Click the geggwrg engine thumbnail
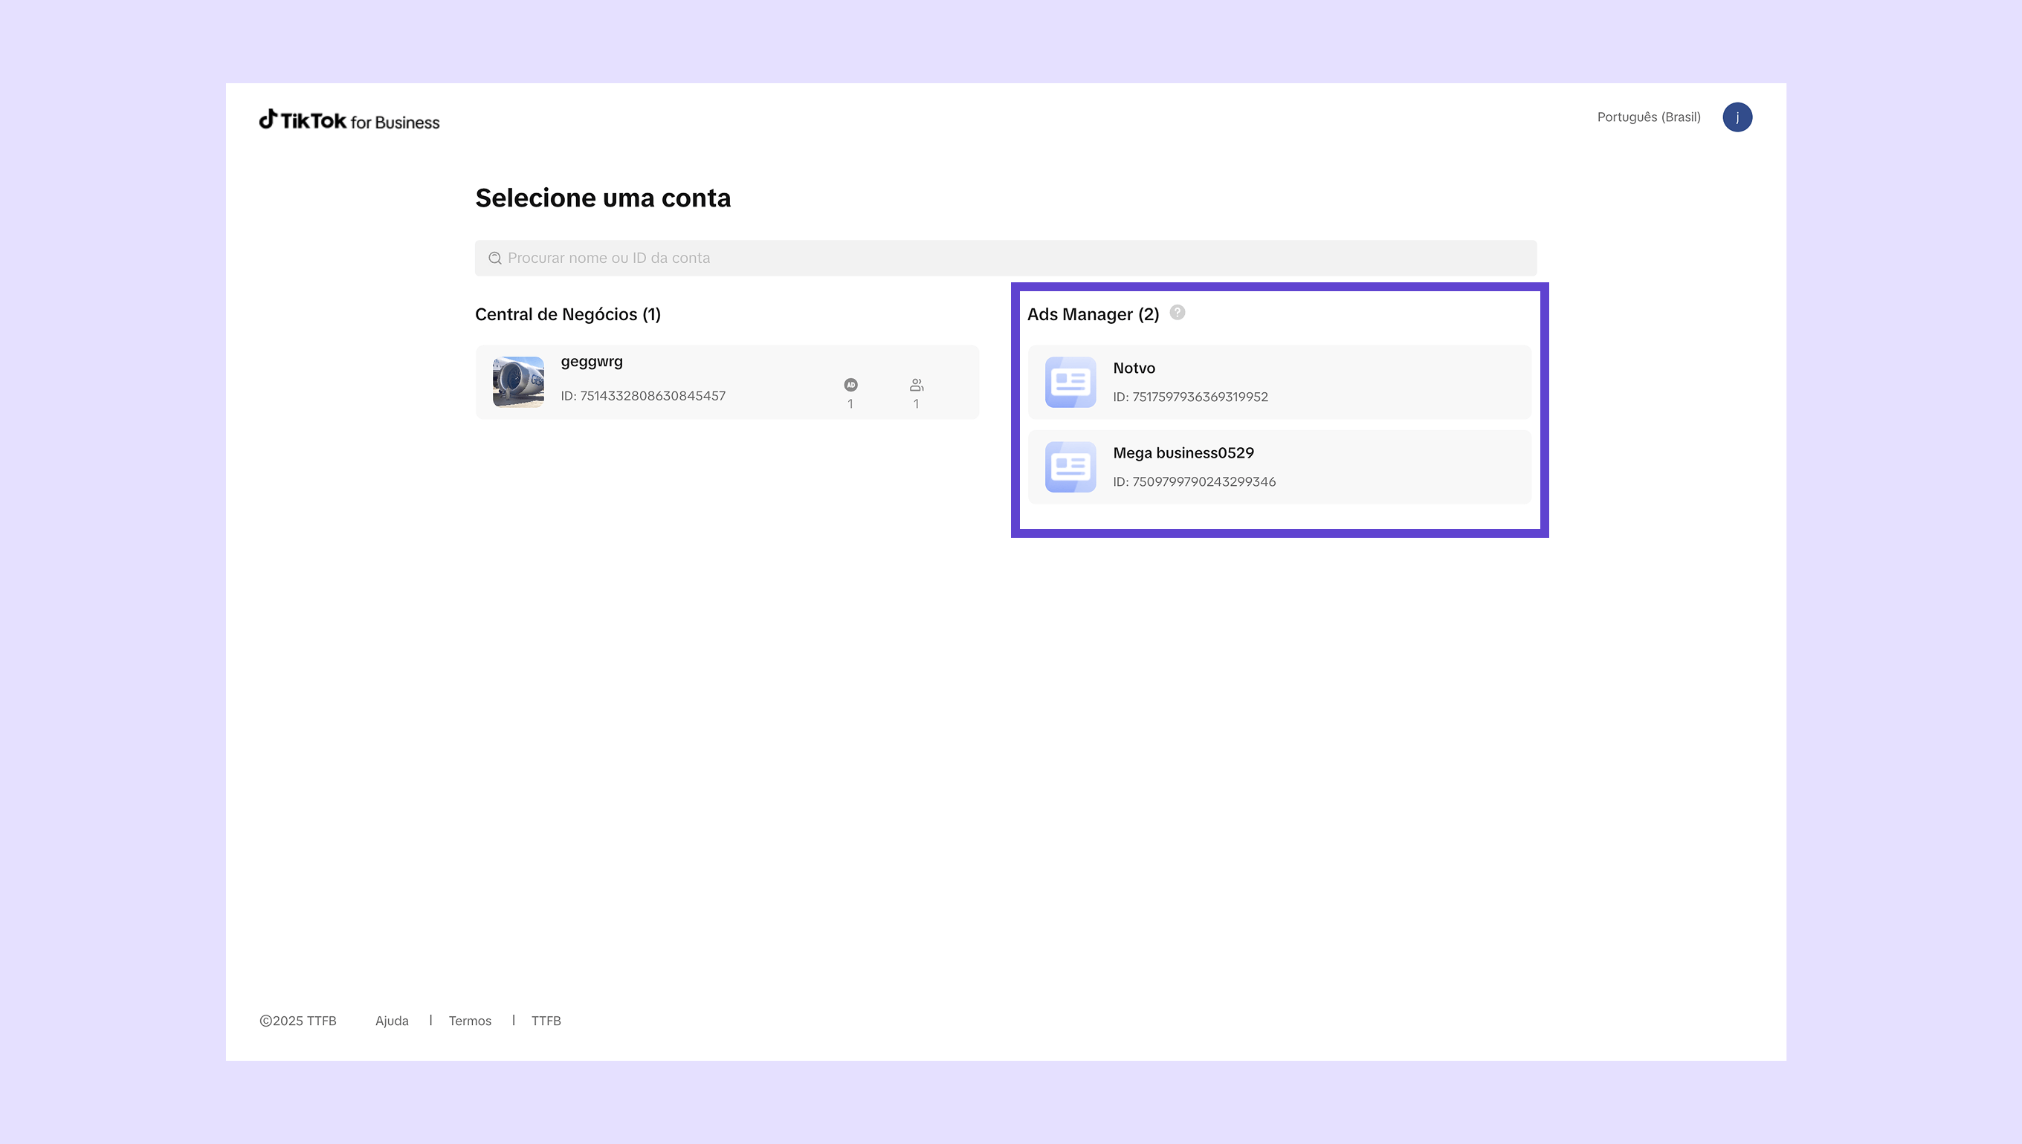This screenshot has width=2022, height=1144. click(518, 382)
